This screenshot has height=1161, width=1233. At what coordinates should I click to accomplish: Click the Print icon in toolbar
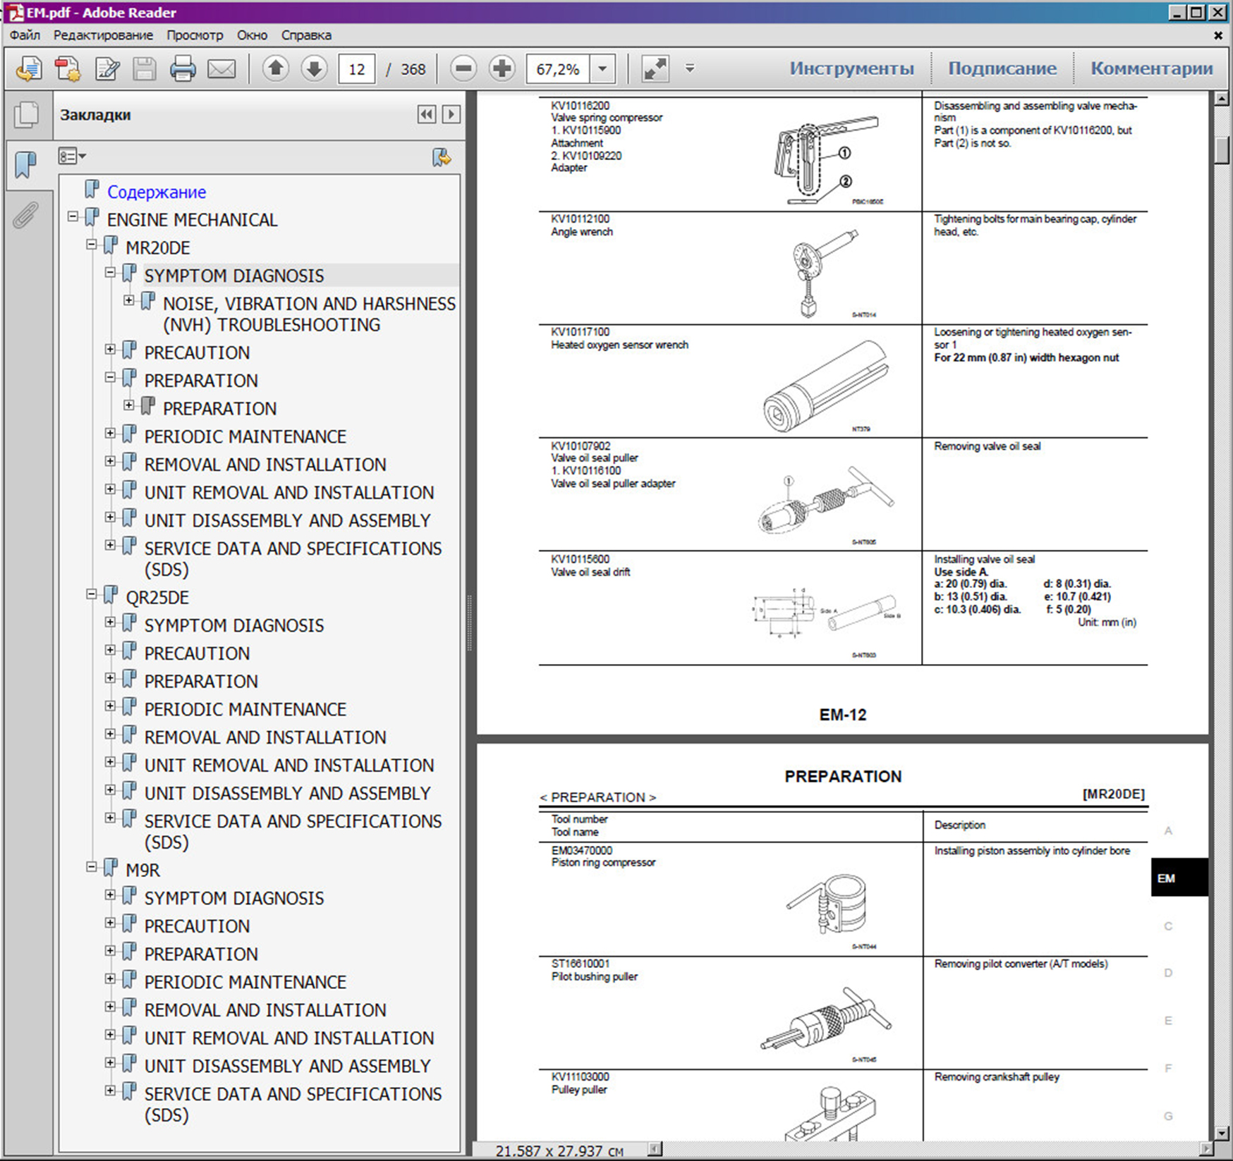tap(183, 69)
